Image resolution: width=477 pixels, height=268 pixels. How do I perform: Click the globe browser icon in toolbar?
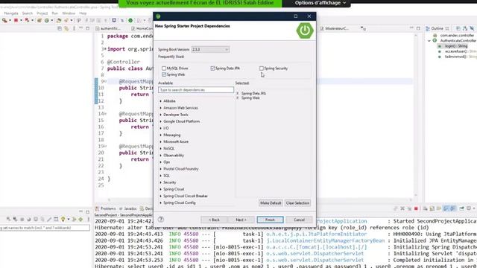(x=114, y=20)
